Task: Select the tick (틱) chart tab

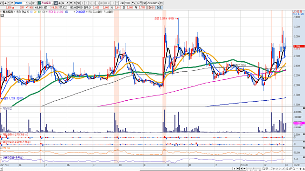Action: coord(78,3)
